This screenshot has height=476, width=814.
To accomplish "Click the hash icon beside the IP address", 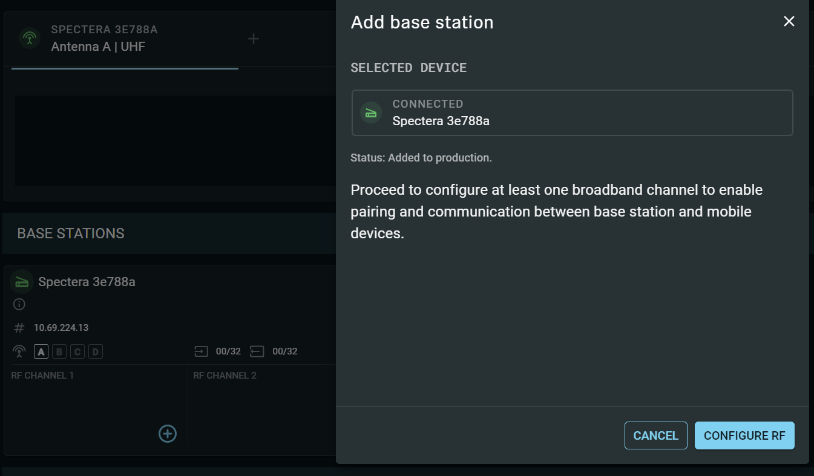I will pos(19,328).
